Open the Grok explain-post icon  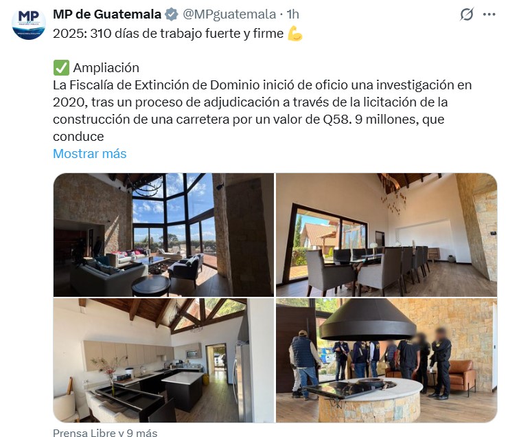(467, 14)
